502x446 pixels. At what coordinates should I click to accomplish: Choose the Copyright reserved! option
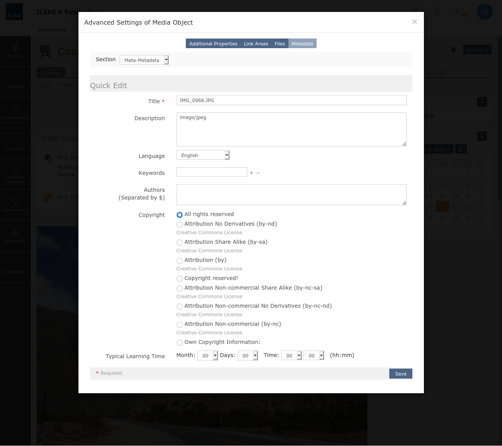coord(180,279)
